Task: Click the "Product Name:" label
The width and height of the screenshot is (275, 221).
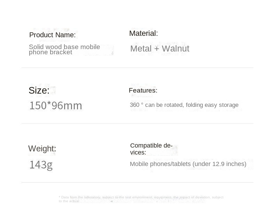Action: click(x=52, y=35)
